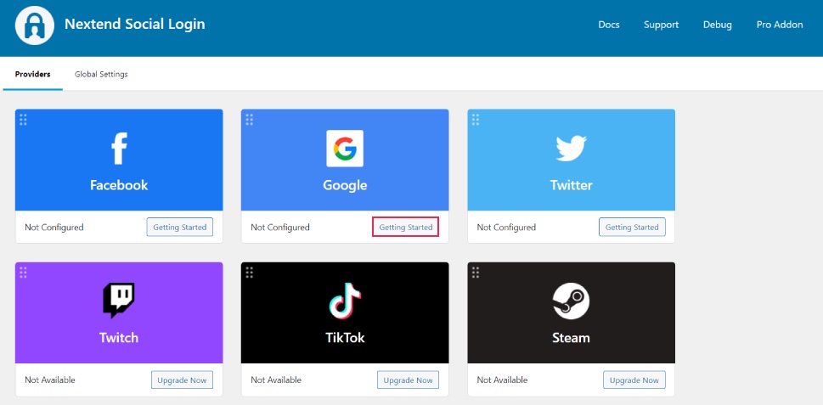Viewport: 823px width, 405px height.
Task: Click the "Google" provider name label
Action: tap(345, 185)
